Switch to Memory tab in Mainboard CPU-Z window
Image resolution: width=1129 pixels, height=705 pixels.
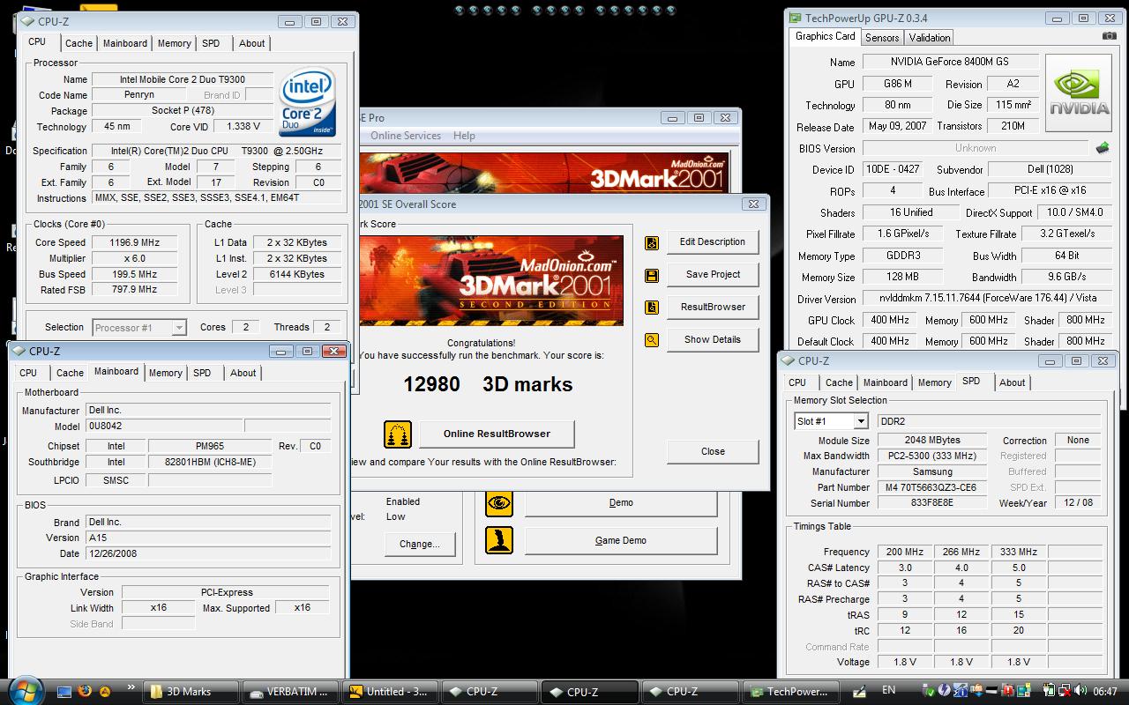coord(165,373)
